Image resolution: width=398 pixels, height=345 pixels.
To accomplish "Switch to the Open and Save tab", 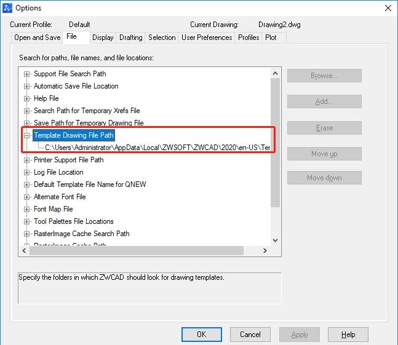I will point(37,38).
